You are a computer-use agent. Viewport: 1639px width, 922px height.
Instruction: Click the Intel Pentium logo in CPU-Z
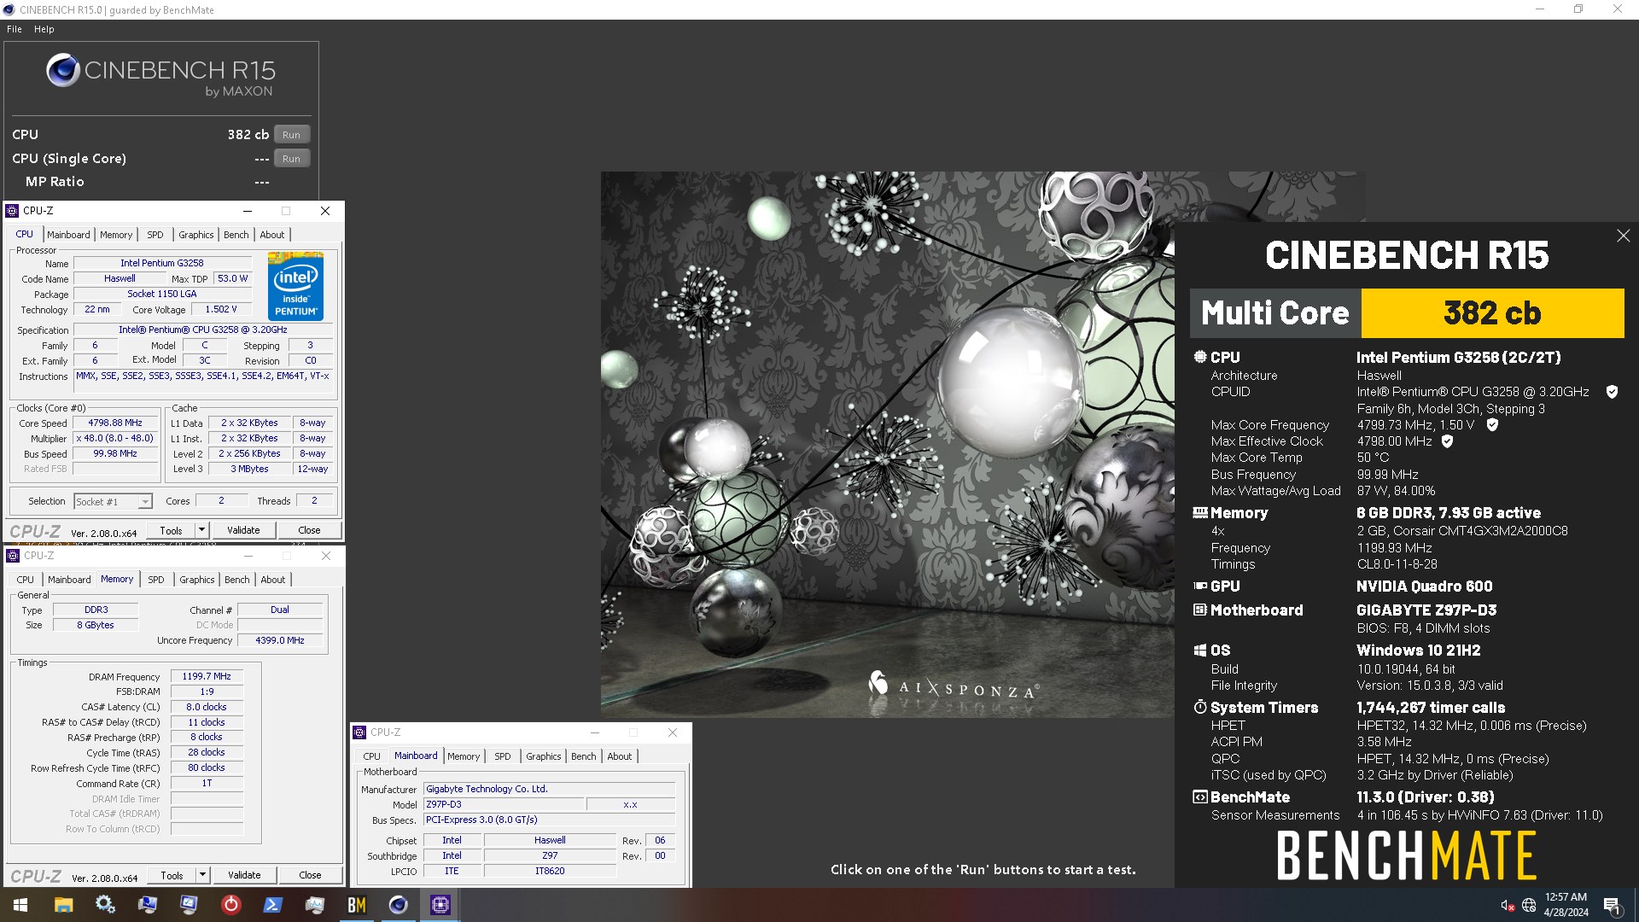point(295,286)
